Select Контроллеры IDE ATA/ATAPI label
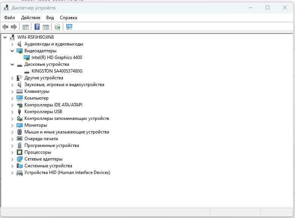This screenshot has height=218, width=295. [x=53, y=105]
